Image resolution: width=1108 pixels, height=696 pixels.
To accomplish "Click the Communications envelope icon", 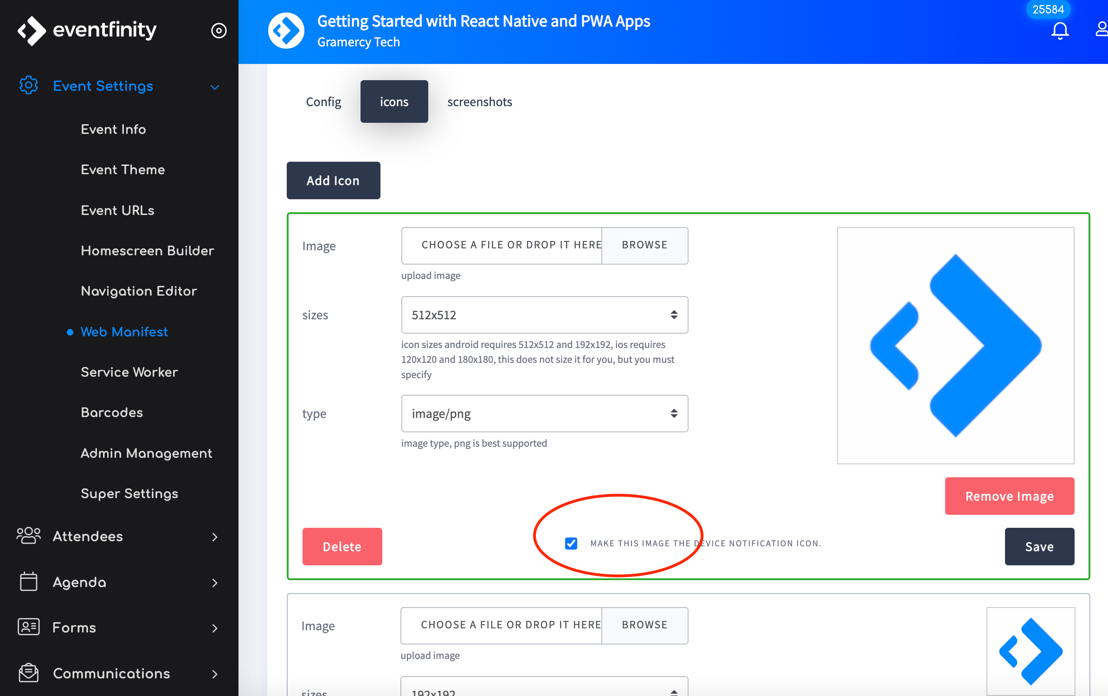I will 29,673.
